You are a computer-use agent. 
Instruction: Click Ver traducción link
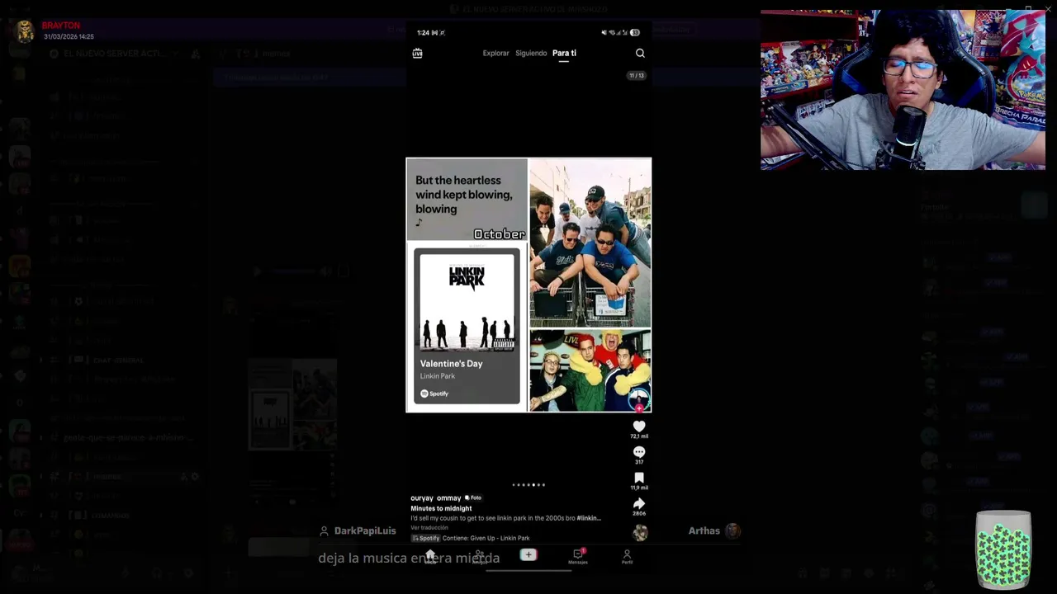tap(429, 528)
